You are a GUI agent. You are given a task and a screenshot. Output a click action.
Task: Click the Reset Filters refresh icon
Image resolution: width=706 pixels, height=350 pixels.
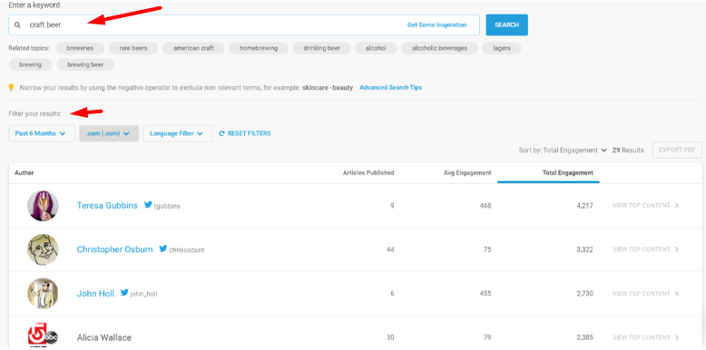point(221,133)
